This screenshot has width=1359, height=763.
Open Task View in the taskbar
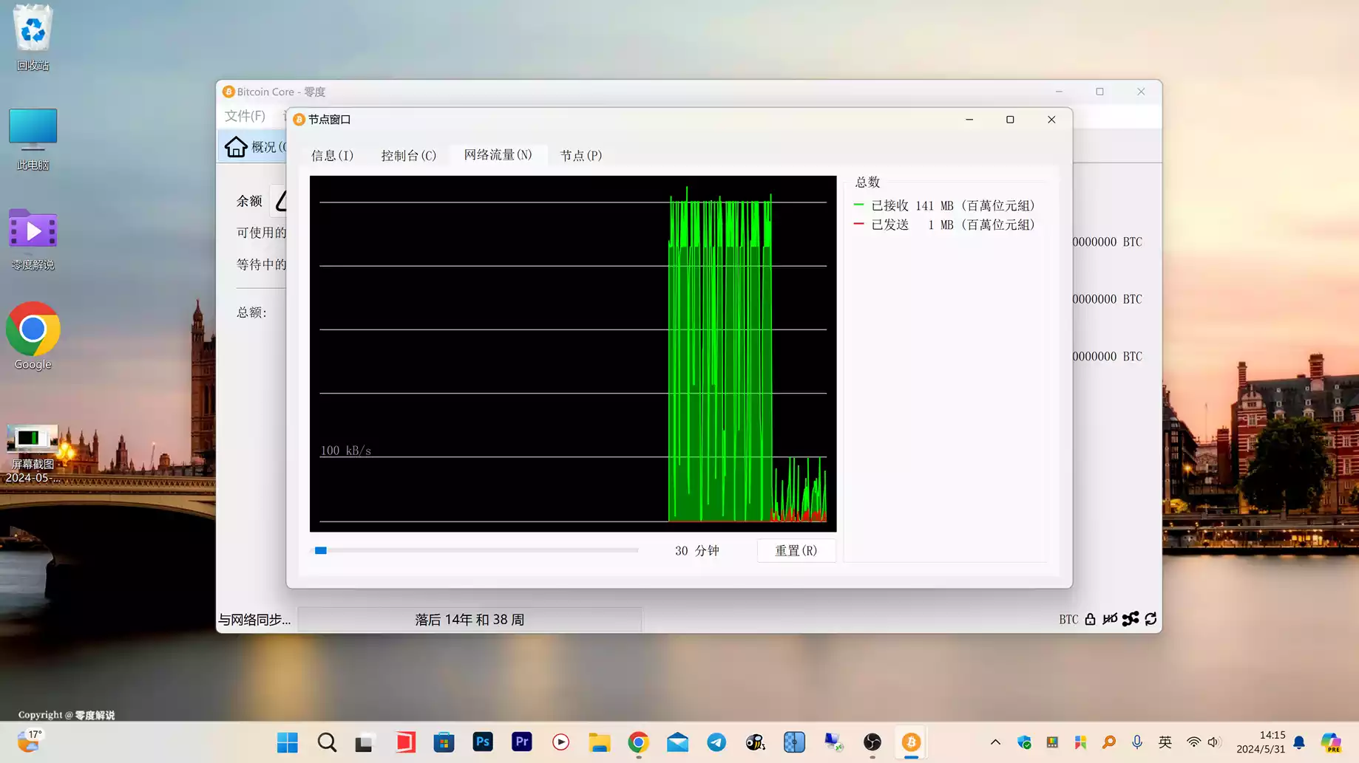[x=365, y=742]
